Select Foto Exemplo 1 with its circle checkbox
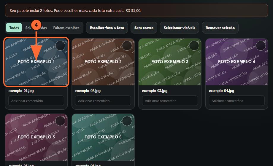The width and height of the screenshot is (273, 166). tap(60, 46)
